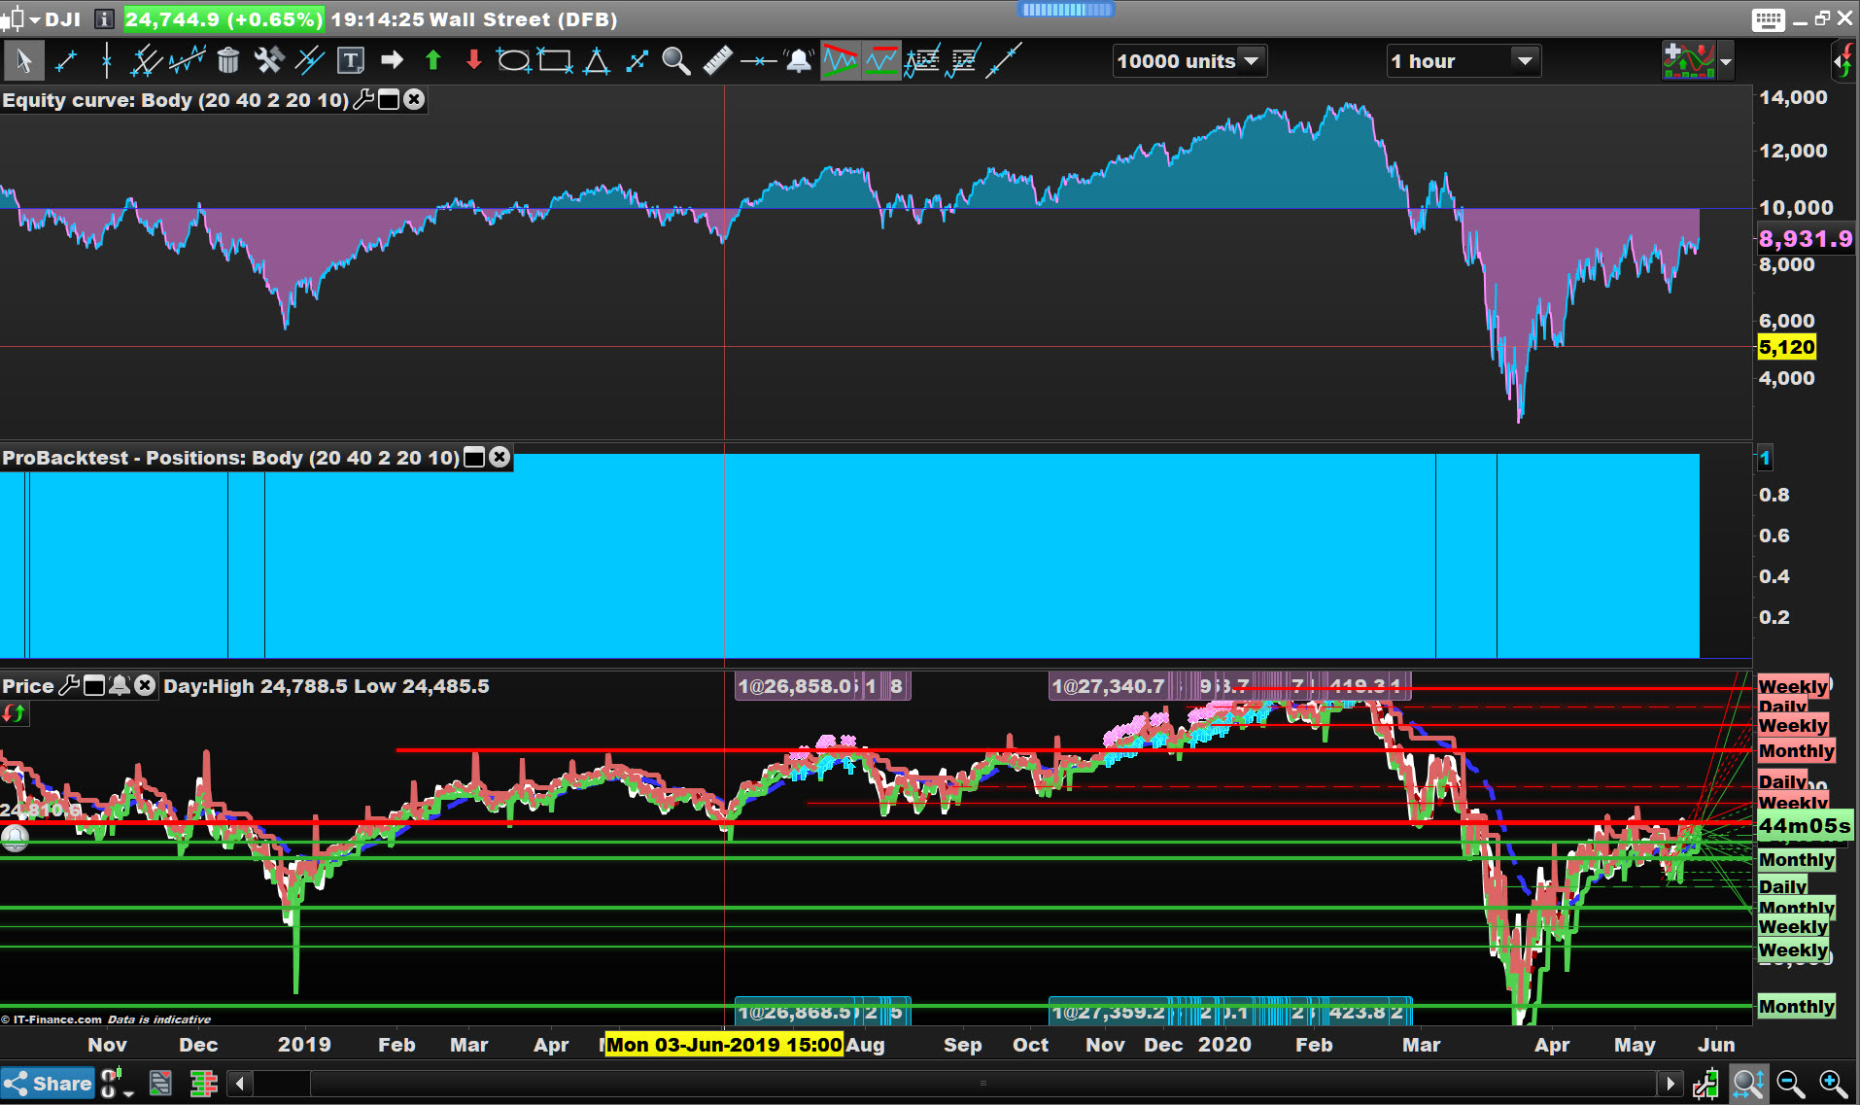Open the DJI instrument dropdown arrow
The image size is (1860, 1105).
point(35,19)
